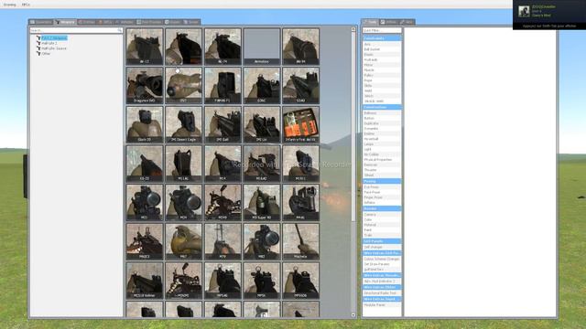Switch to the Entities tab

pos(87,22)
